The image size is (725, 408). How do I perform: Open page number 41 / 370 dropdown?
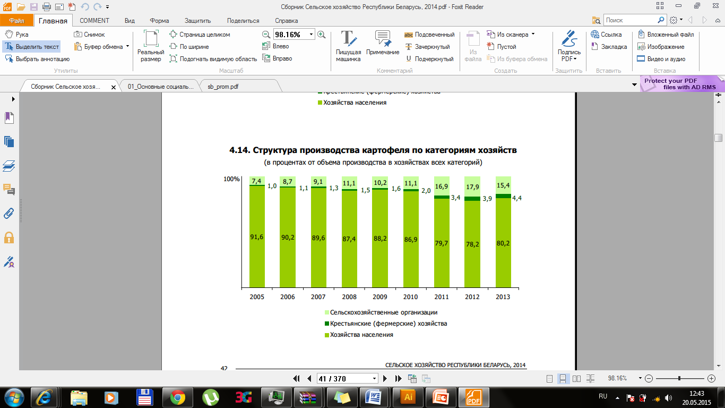(375, 378)
